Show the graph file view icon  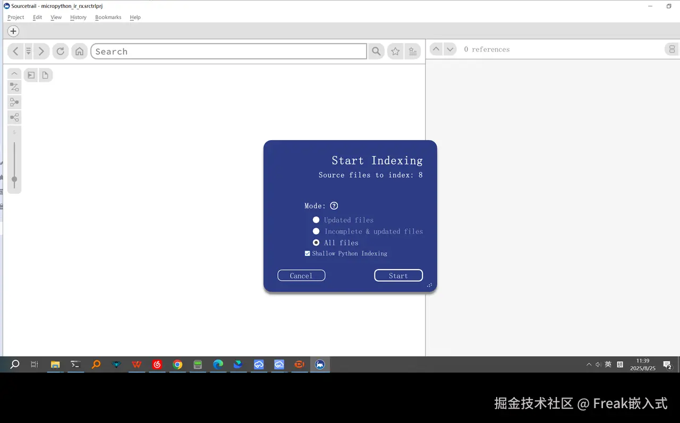[45, 75]
